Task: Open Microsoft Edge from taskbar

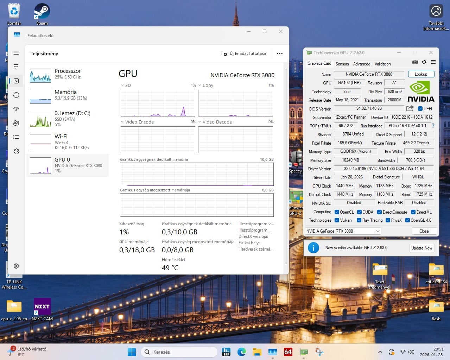Action: [x=241, y=352]
